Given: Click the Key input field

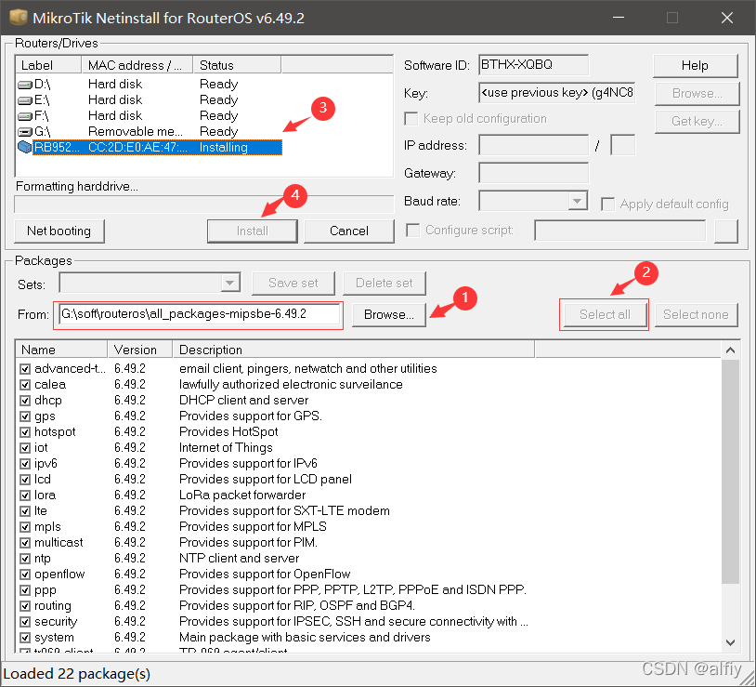Looking at the screenshot, I should click(557, 93).
